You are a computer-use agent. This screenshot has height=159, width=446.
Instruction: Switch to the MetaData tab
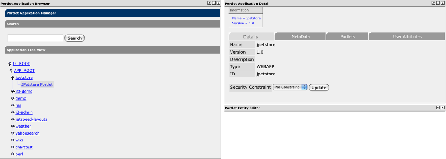point(300,37)
